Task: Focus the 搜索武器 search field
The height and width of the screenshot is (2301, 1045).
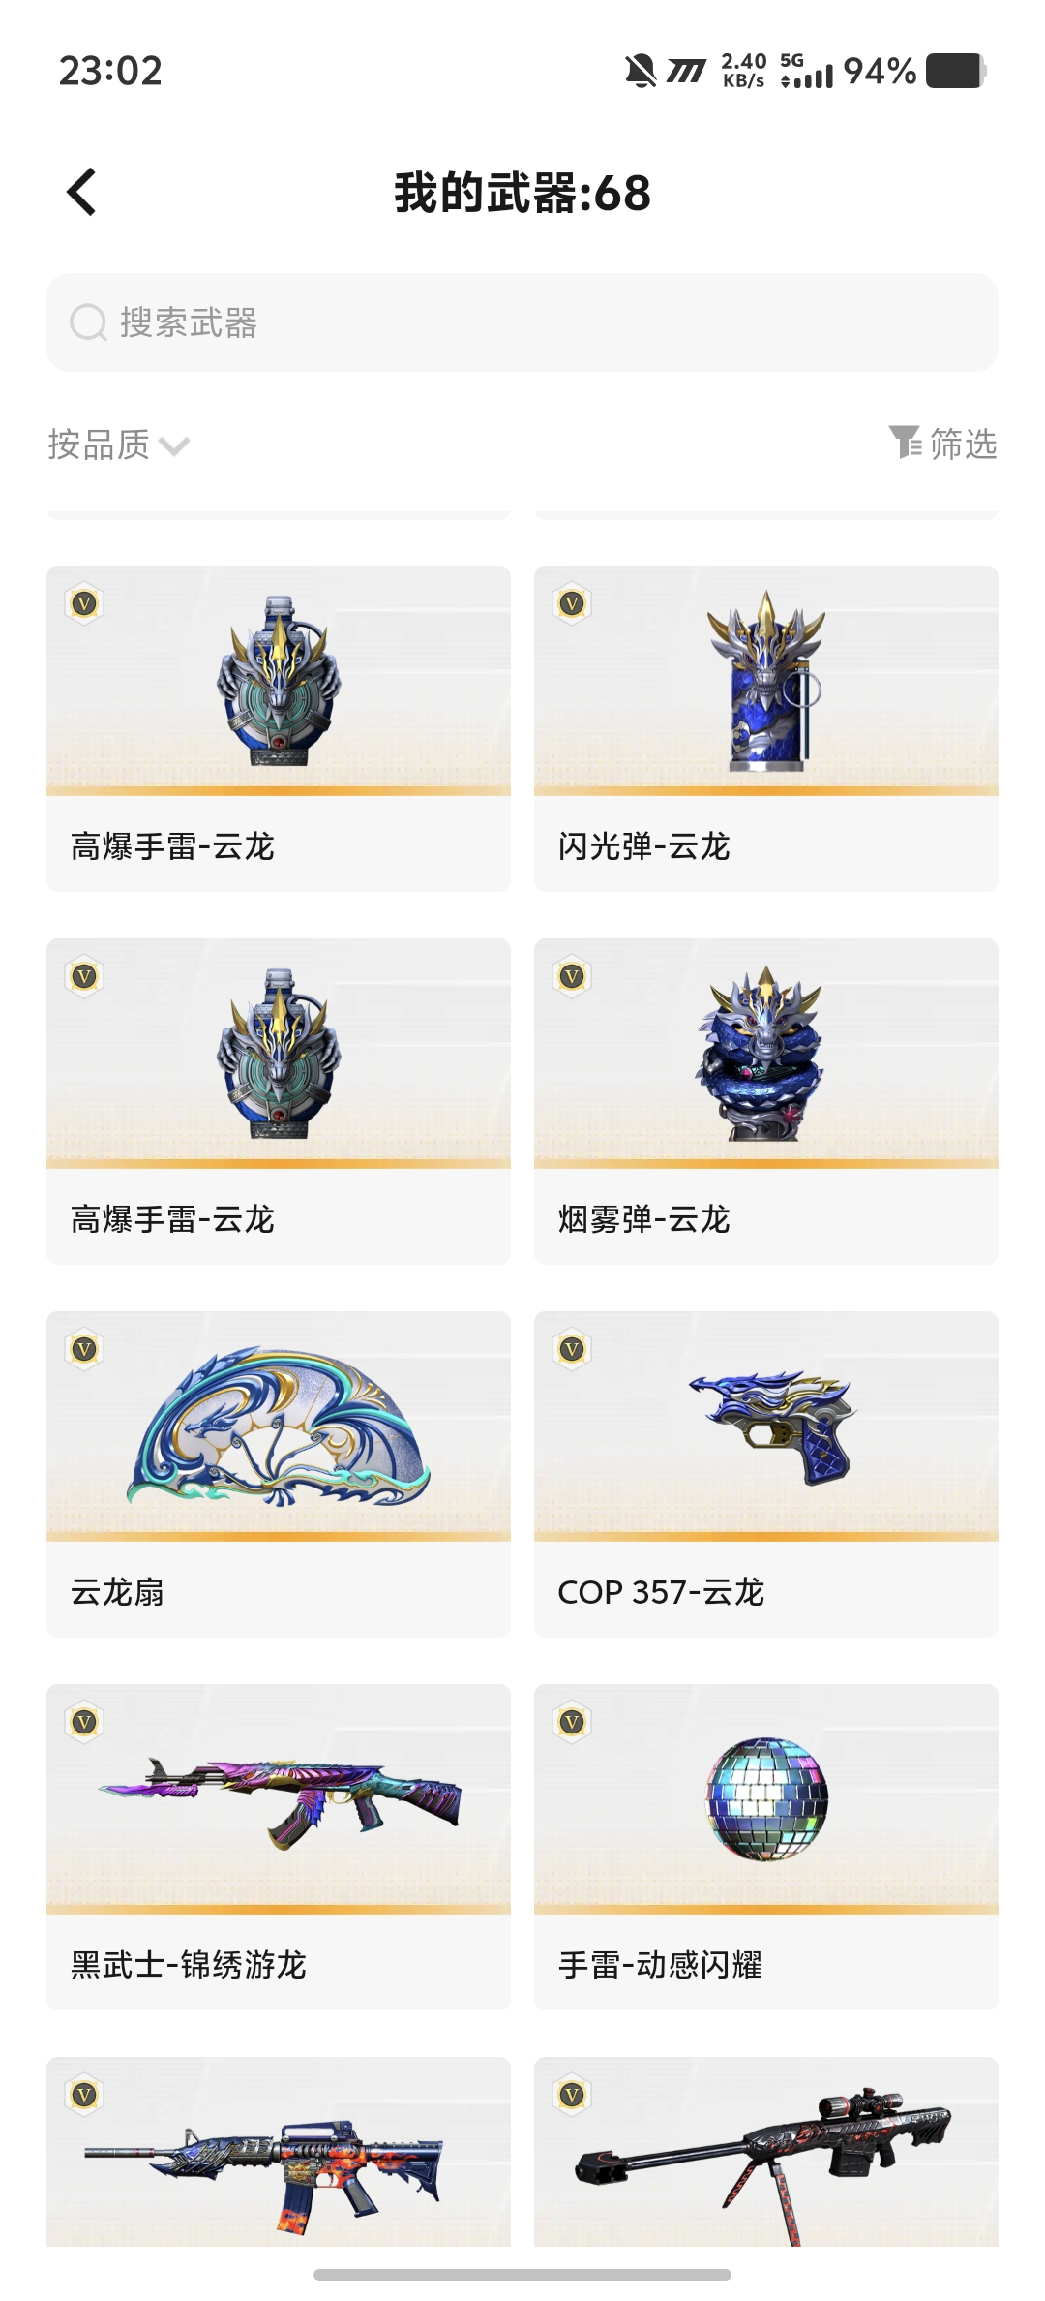Action: click(522, 322)
